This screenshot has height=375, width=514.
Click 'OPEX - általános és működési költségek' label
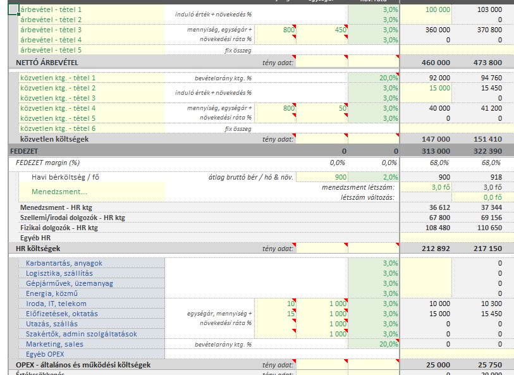pos(83,365)
